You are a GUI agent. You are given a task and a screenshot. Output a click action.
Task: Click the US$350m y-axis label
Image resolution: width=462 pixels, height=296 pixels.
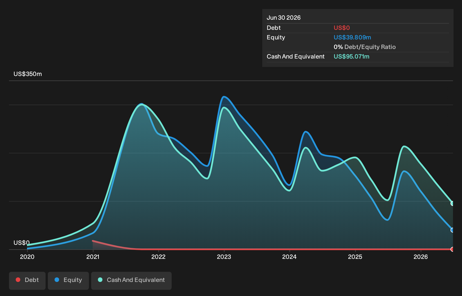[28, 74]
